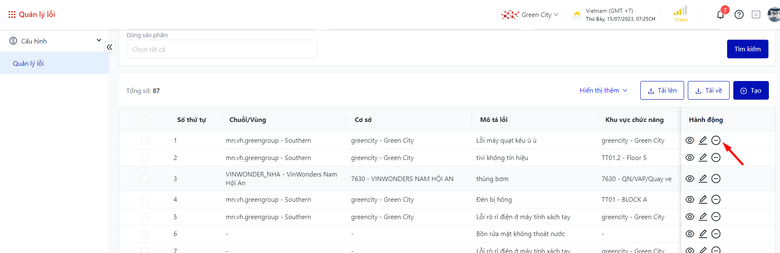This screenshot has height=253, width=780.
Task: Open the 'Dòng sản phẩm' dropdown field
Action: pyautogui.click(x=222, y=49)
